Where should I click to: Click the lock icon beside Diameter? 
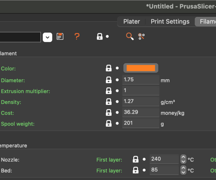click(108, 80)
